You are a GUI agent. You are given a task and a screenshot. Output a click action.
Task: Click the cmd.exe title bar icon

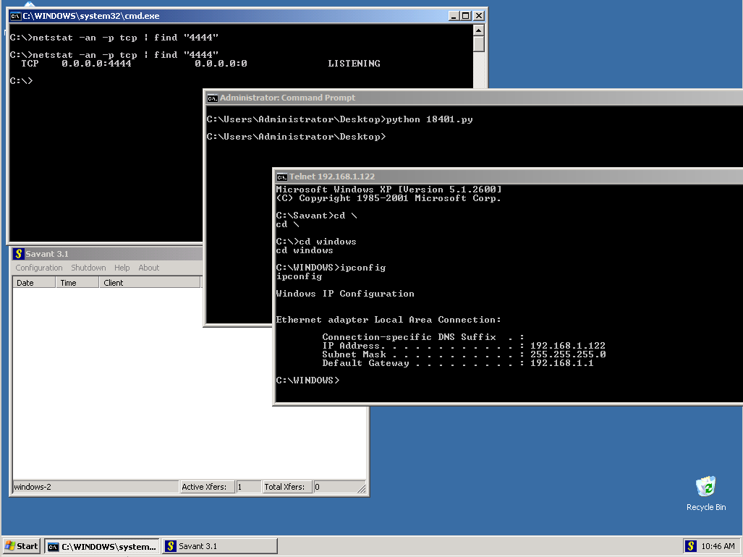pos(16,16)
